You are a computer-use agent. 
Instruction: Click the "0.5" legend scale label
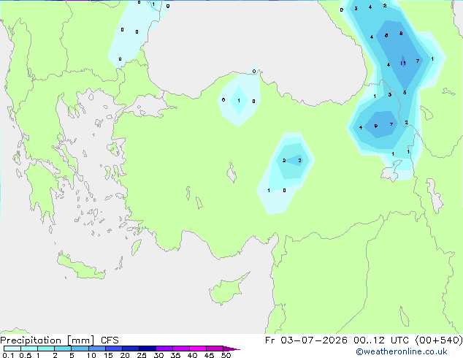(x=25, y=355)
